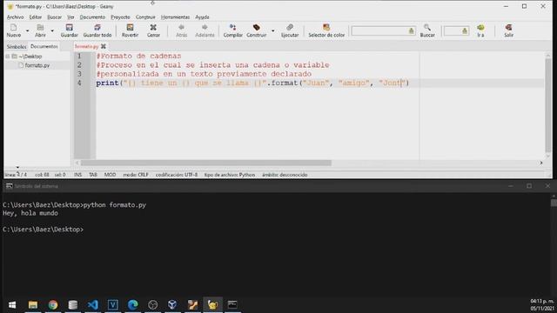Open the Selector de color tool
557x313 pixels.
pos(326,30)
